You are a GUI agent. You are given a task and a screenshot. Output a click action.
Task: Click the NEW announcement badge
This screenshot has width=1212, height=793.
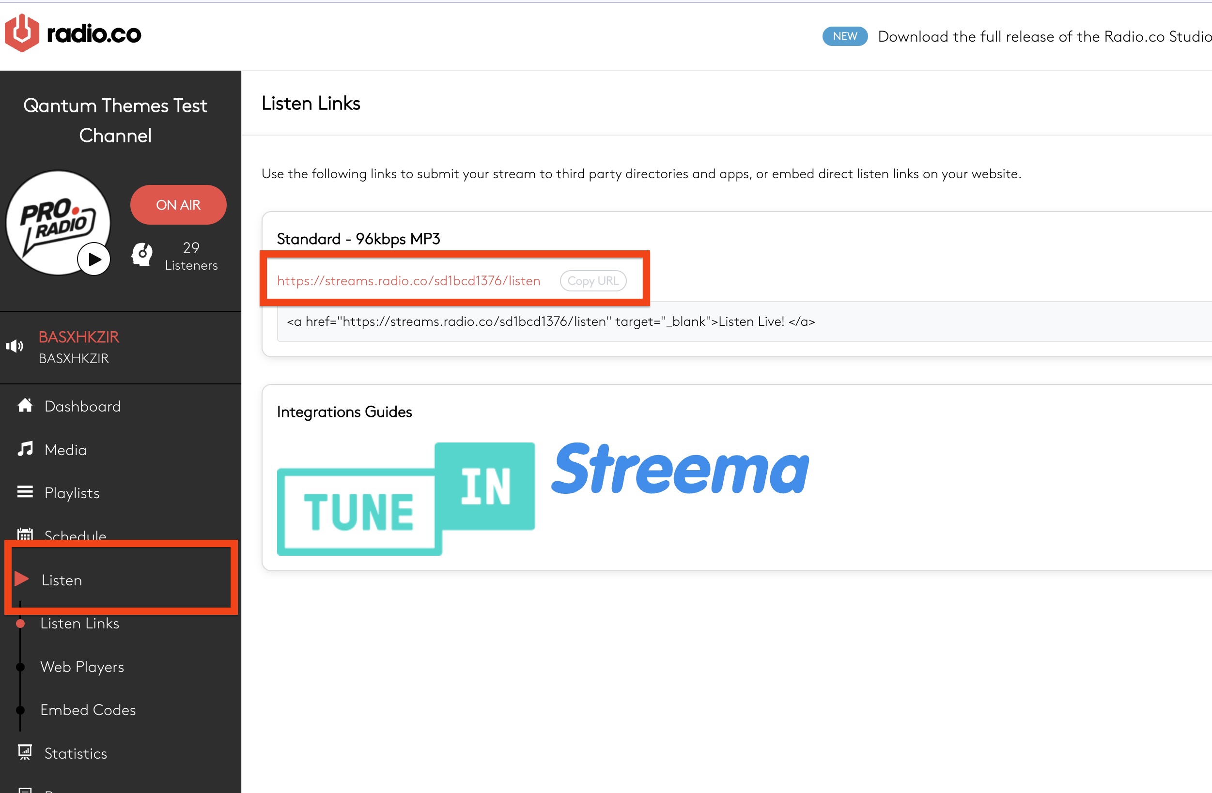click(x=845, y=36)
